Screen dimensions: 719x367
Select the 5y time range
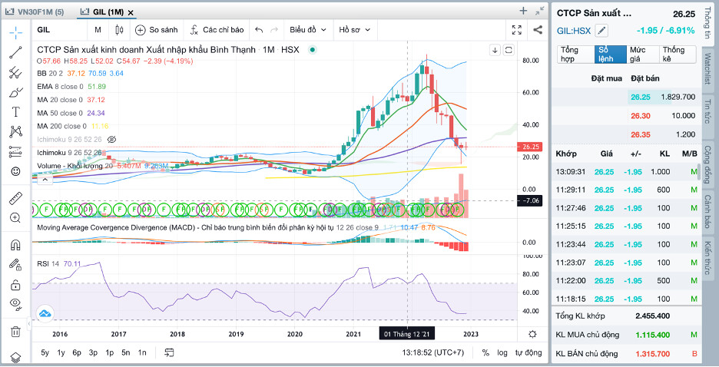45,352
